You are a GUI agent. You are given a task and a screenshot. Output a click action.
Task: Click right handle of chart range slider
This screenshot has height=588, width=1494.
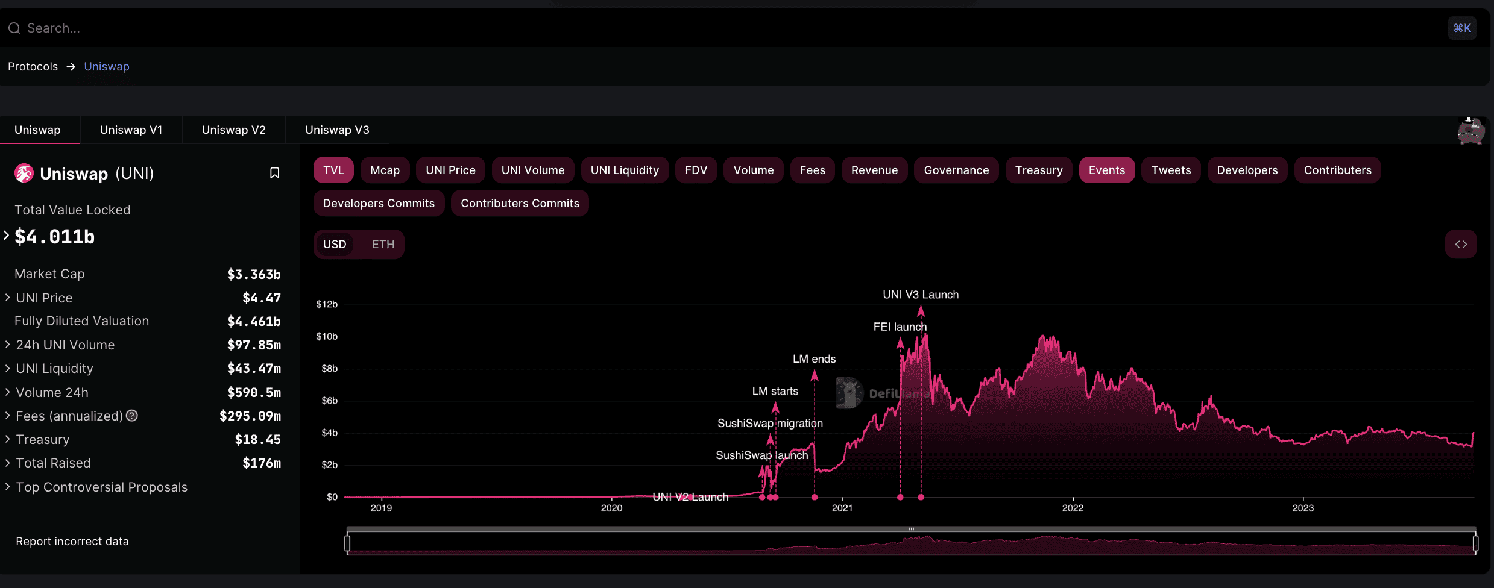coord(1475,543)
